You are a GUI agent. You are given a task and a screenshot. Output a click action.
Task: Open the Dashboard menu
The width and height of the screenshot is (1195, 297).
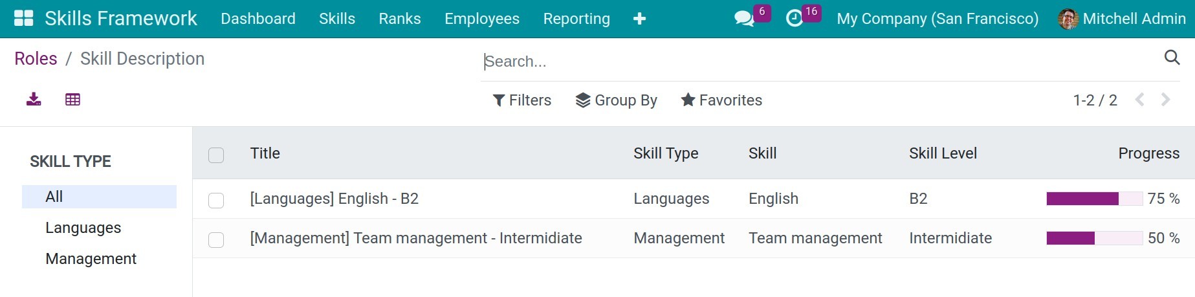(258, 19)
